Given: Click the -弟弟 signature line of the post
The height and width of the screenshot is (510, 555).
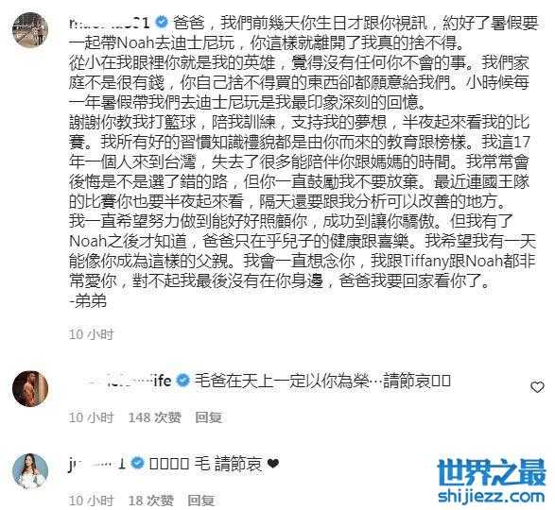Looking at the screenshot, I should 89,301.
